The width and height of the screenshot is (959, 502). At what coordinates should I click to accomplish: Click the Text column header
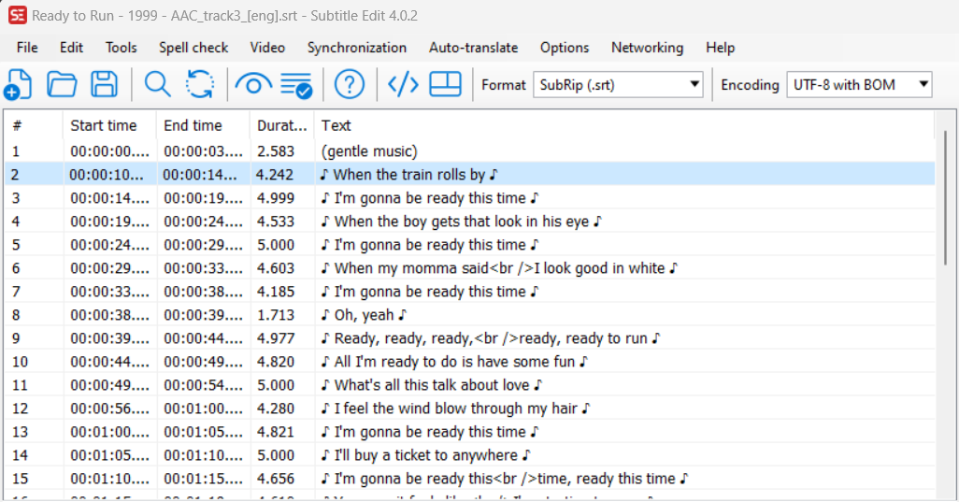(336, 125)
